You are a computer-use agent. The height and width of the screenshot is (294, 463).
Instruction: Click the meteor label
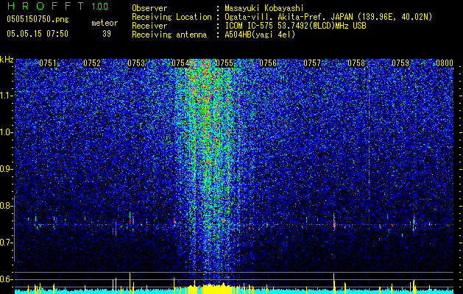(x=105, y=23)
